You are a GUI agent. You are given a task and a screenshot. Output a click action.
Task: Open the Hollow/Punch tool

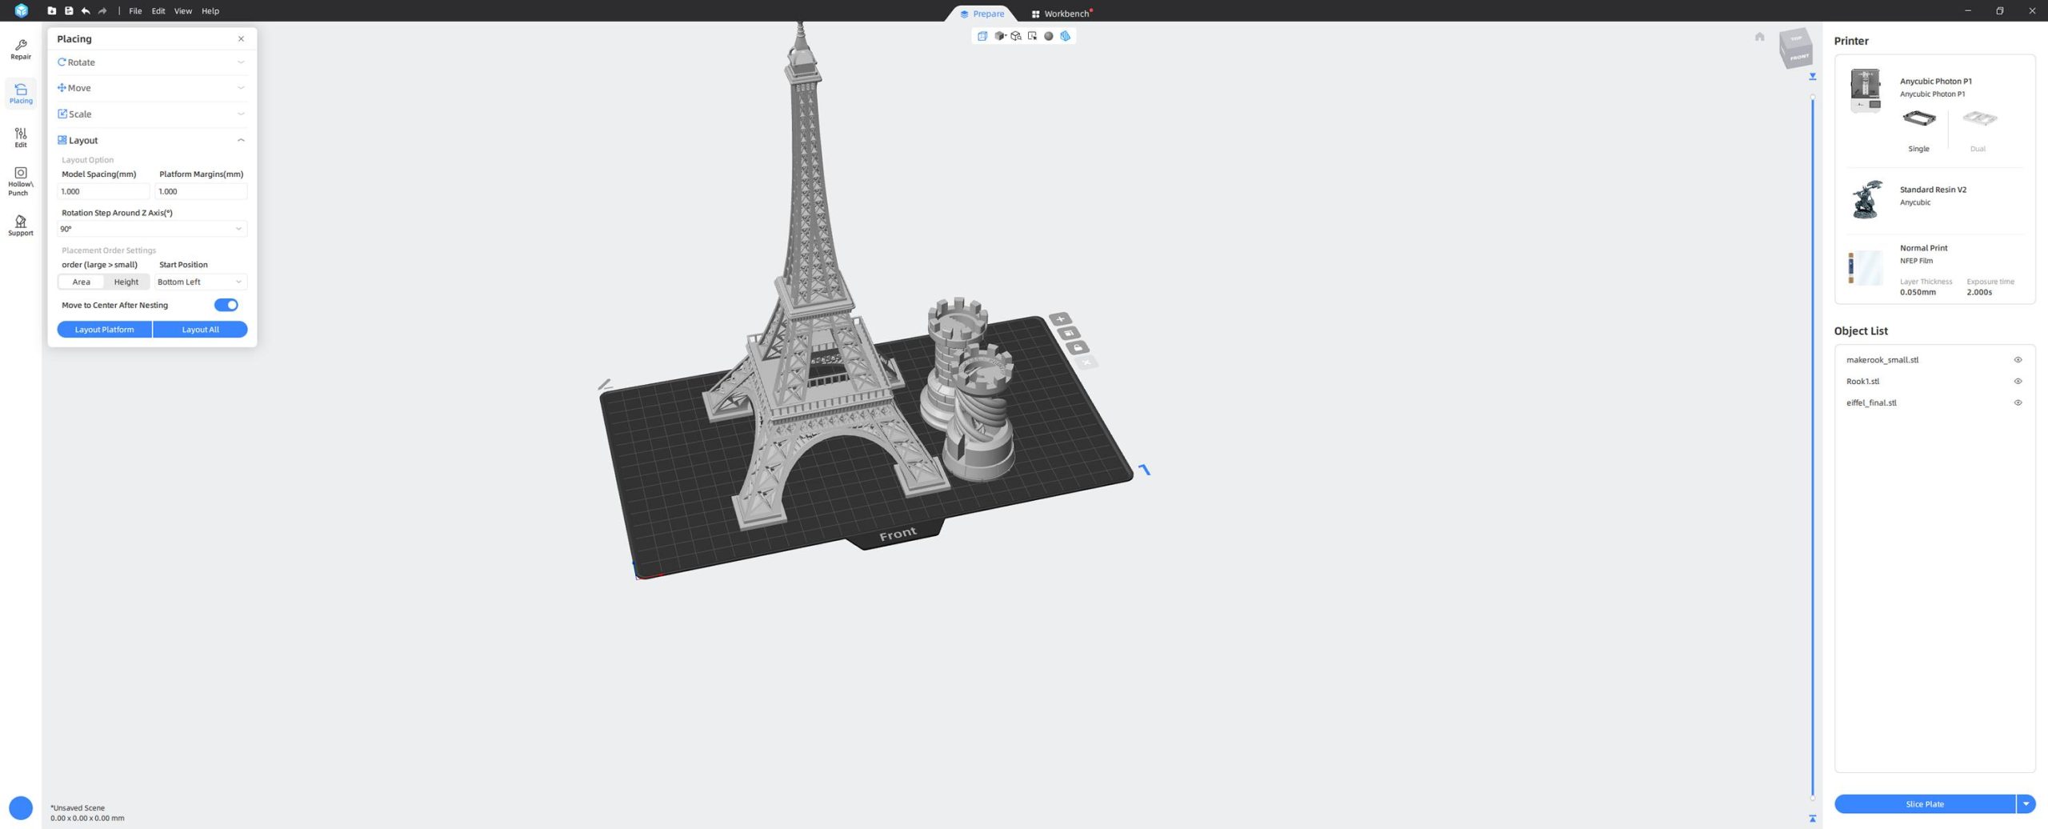(21, 181)
